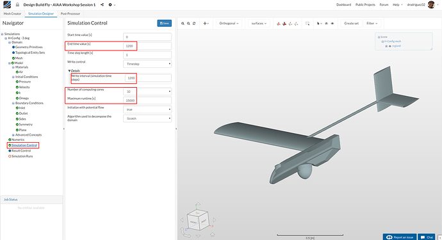Viewport: 442px width, 240px height.
Task: Open the Help menu
Action: pyautogui.click(x=397, y=4)
